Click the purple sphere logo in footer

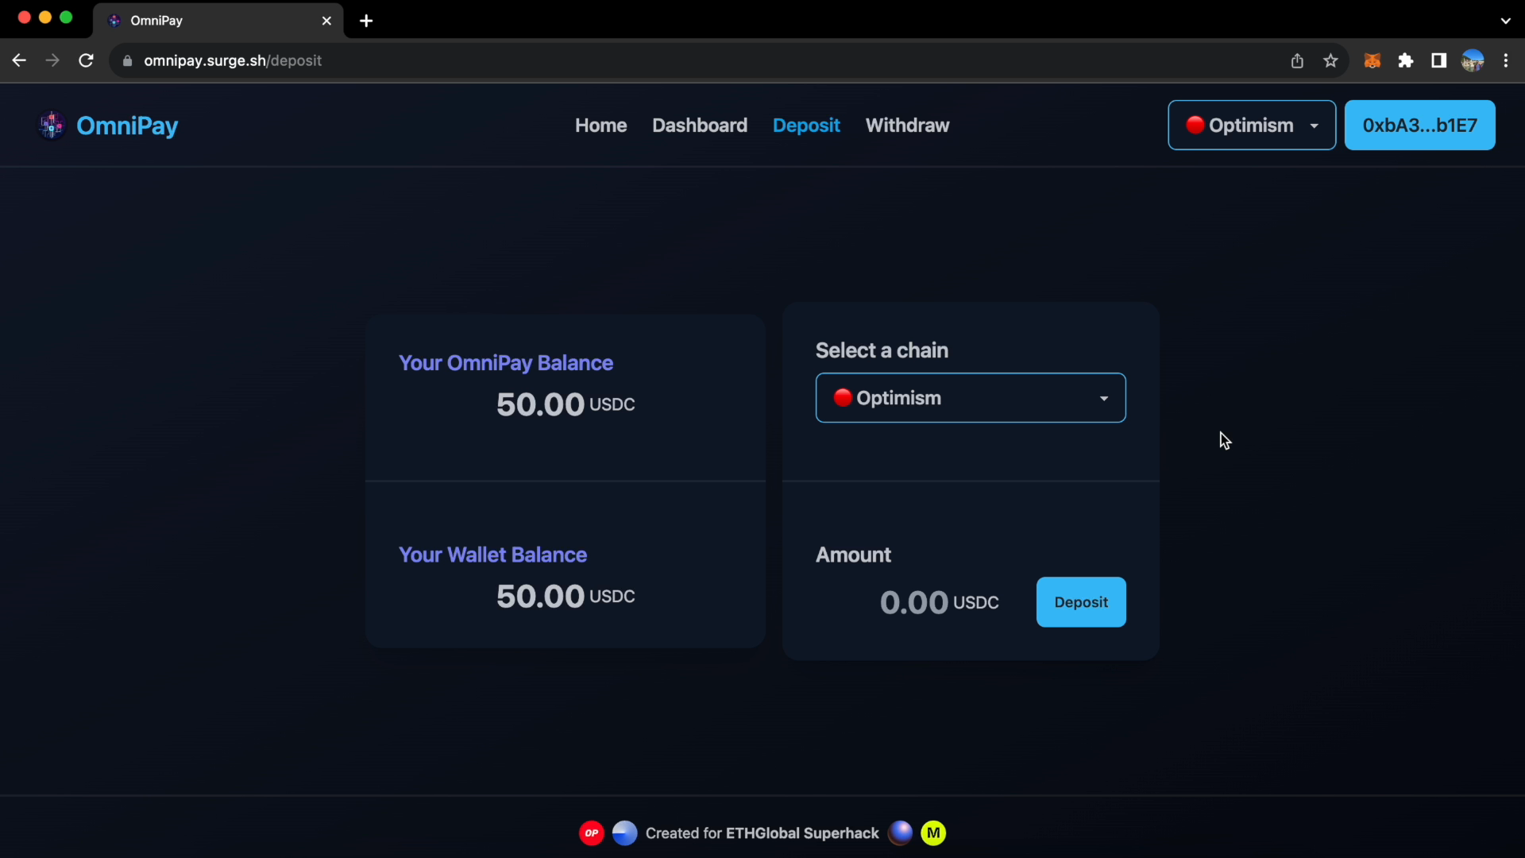click(900, 833)
